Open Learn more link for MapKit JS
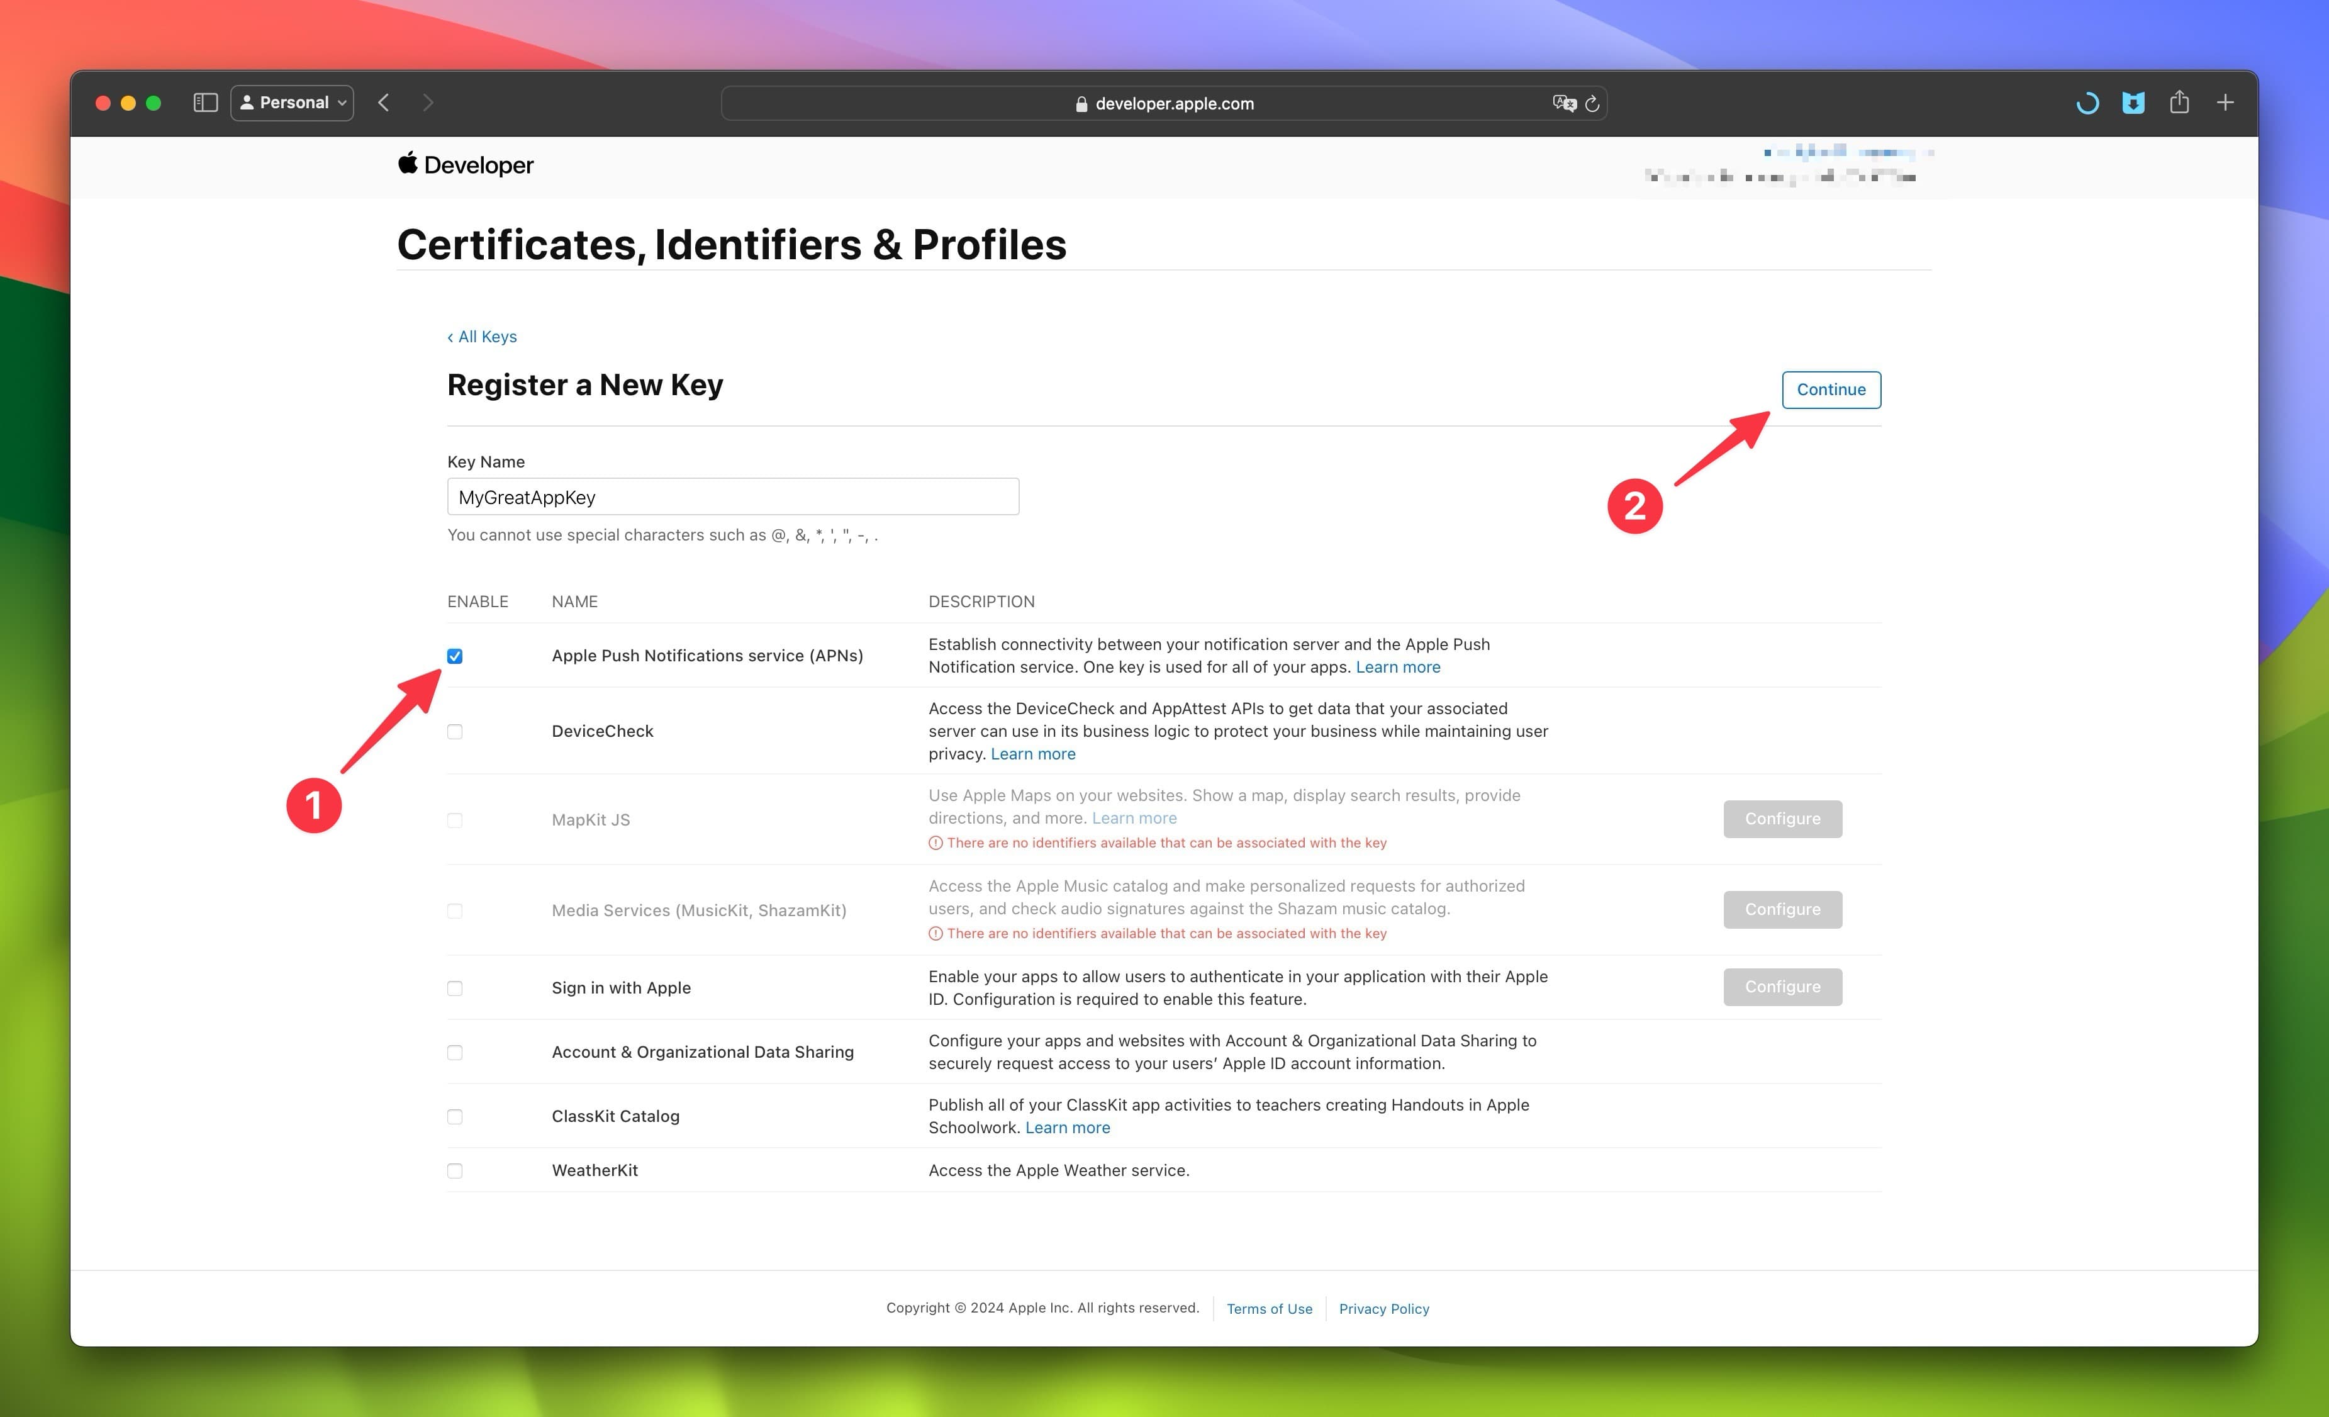This screenshot has height=1417, width=2329. click(1134, 818)
